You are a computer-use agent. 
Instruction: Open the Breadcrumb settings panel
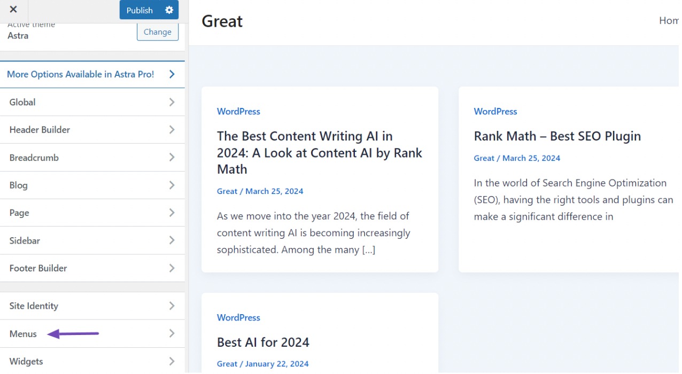pos(92,158)
